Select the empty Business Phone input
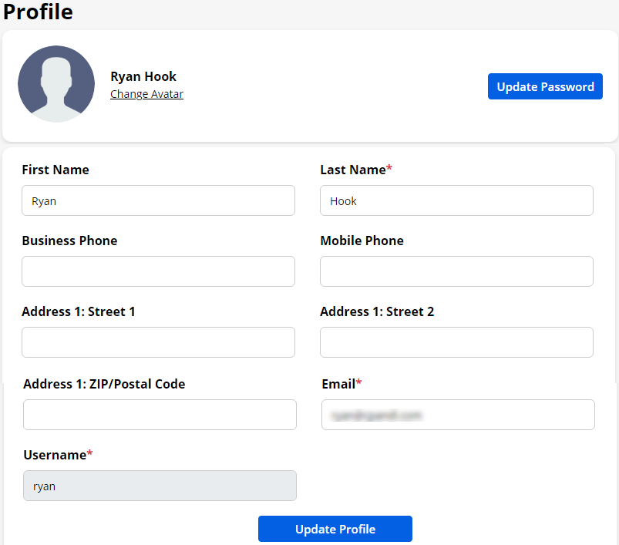 (x=158, y=271)
